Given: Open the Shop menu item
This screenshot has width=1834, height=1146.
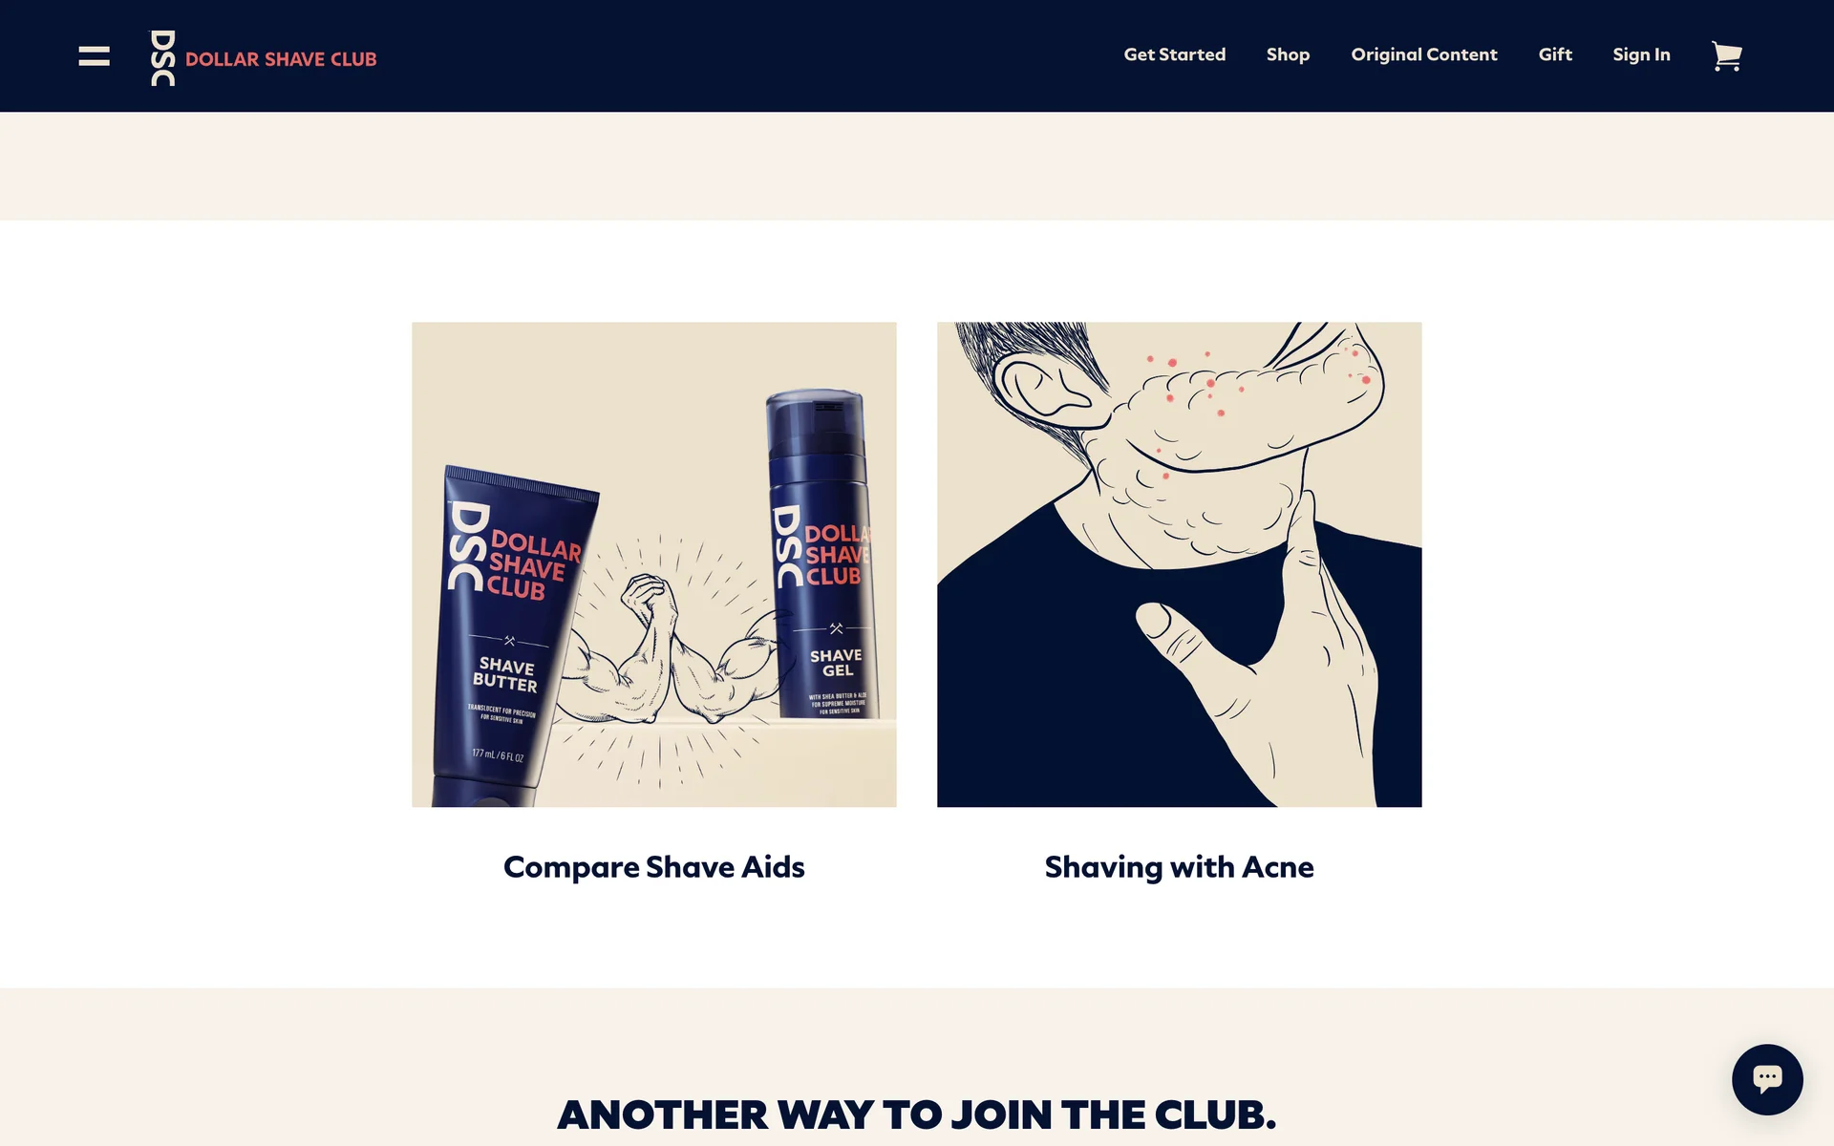Looking at the screenshot, I should click(x=1288, y=54).
